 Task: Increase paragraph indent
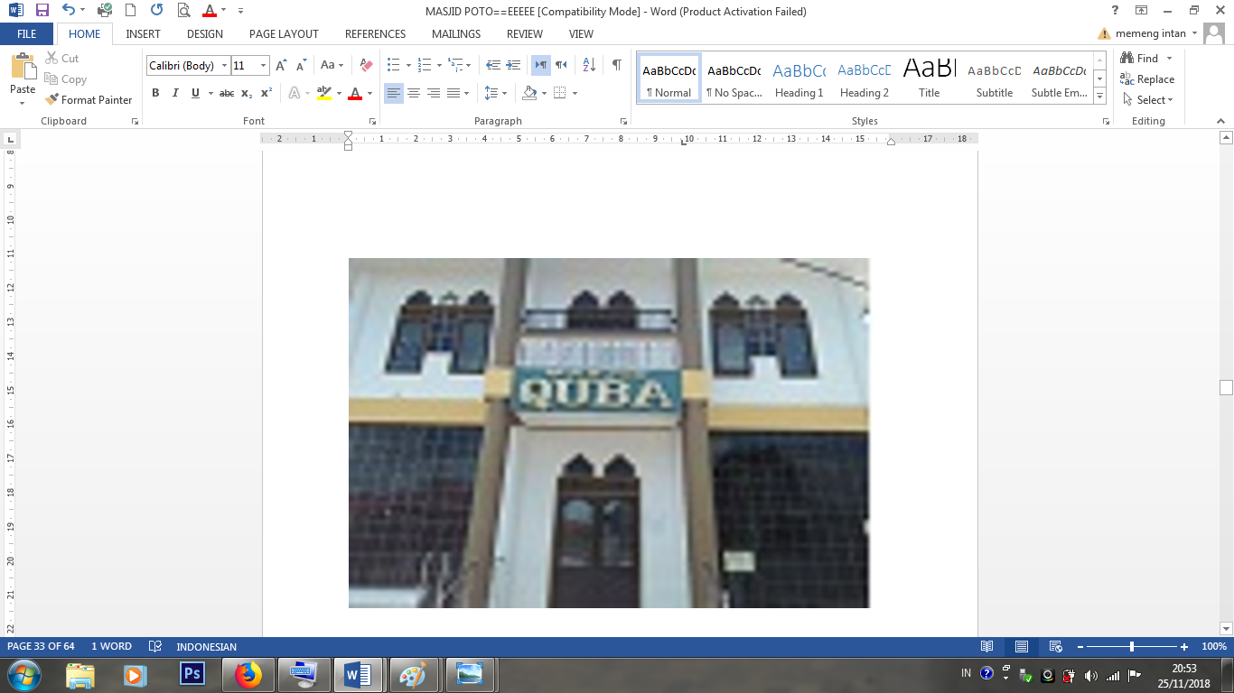(x=513, y=66)
